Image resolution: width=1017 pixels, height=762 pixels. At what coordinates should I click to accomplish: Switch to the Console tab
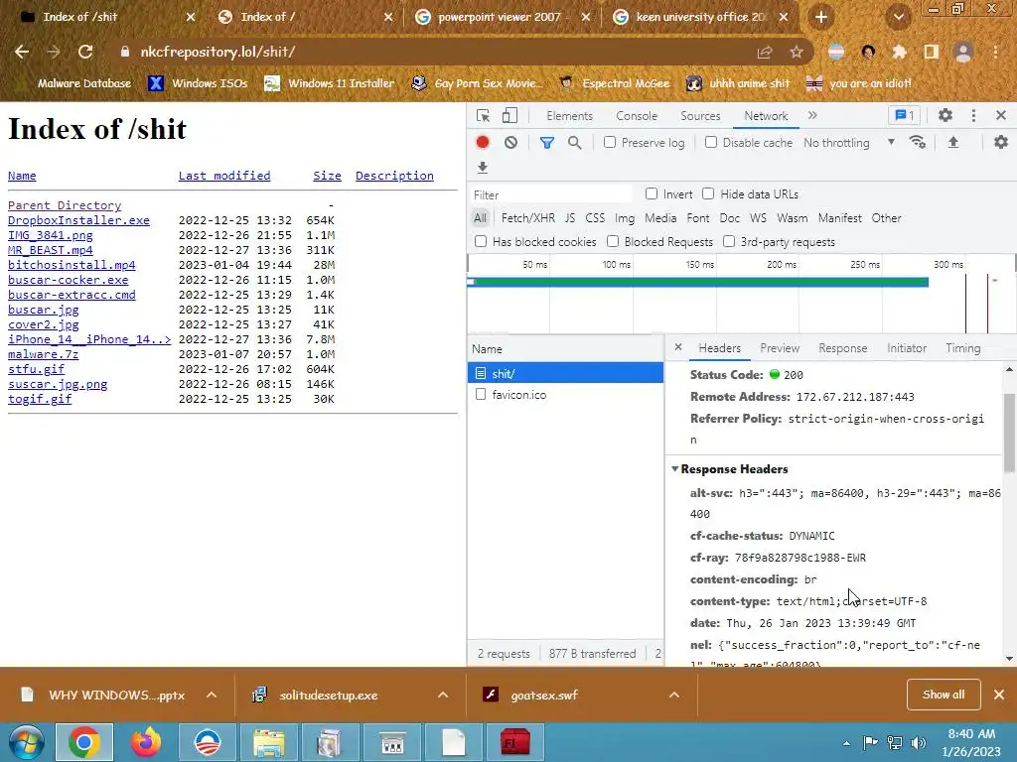point(637,116)
